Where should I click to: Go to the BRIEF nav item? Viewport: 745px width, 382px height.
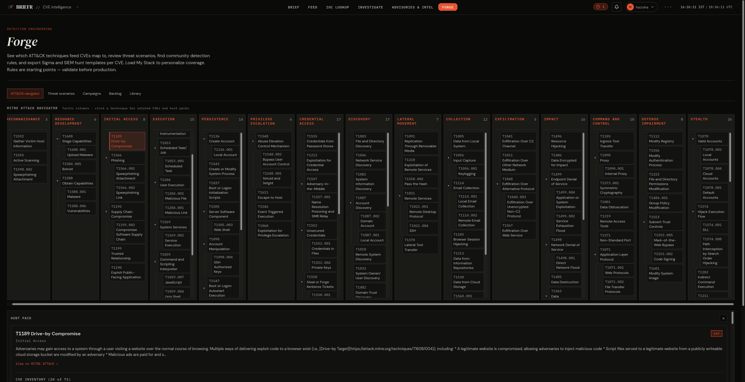click(x=293, y=7)
